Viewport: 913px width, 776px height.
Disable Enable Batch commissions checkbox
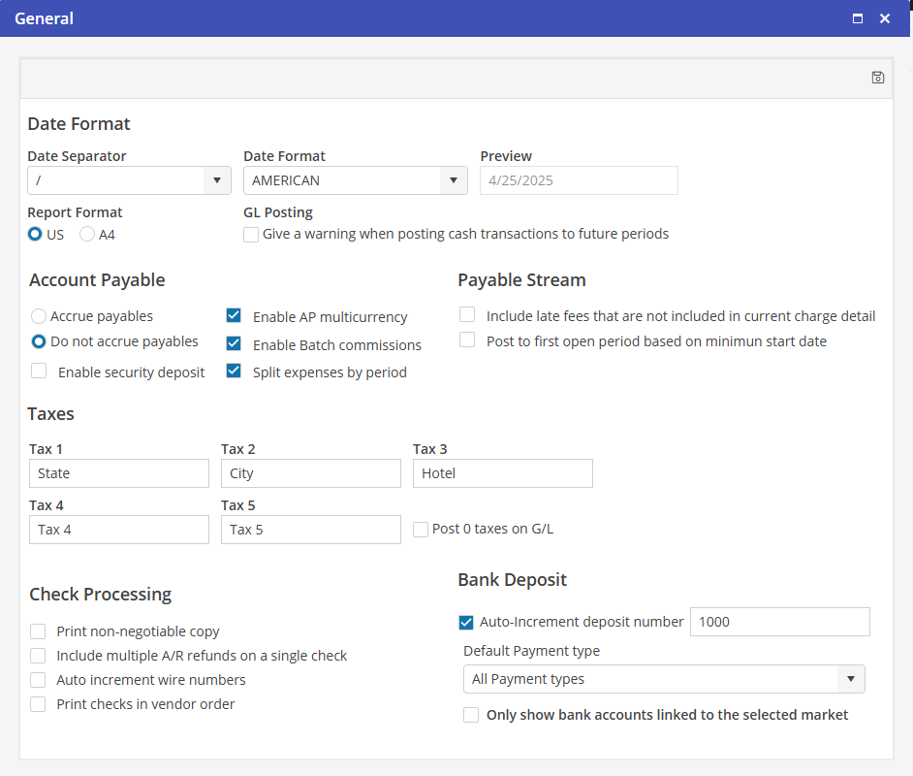coord(234,343)
